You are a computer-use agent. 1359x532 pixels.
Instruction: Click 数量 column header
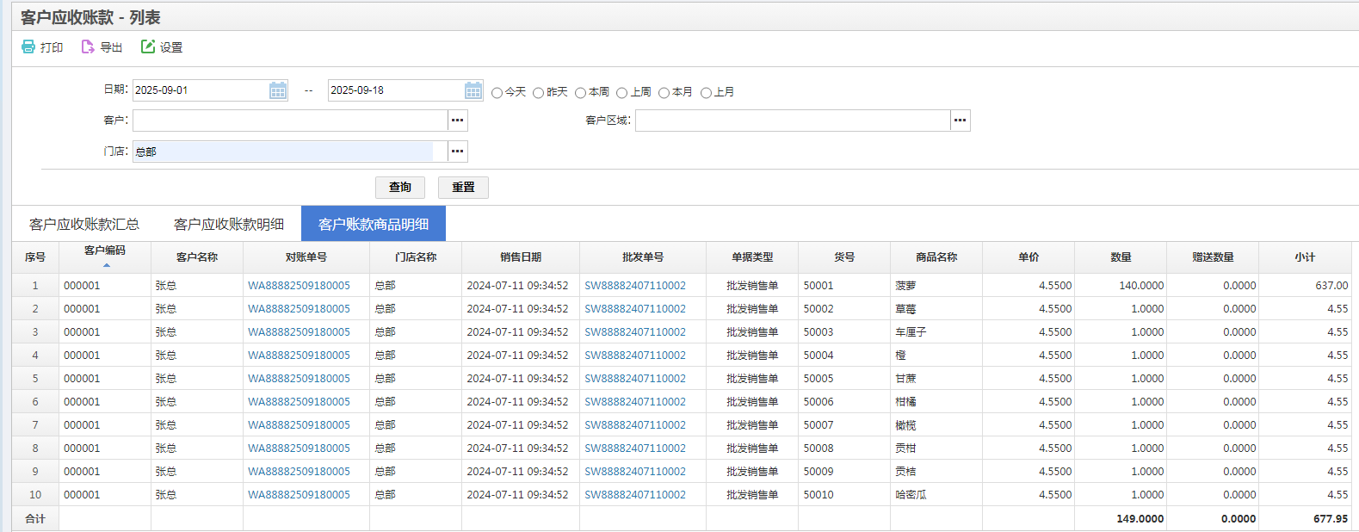click(x=1121, y=257)
